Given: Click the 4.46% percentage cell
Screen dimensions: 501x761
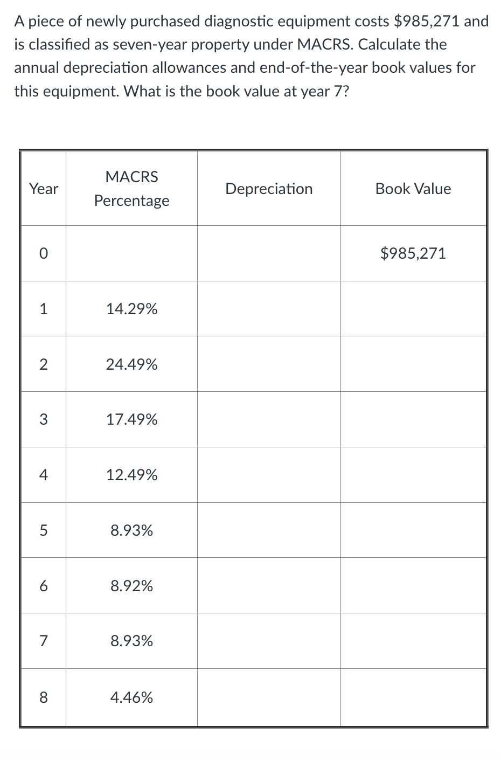Looking at the screenshot, I should point(131,698).
